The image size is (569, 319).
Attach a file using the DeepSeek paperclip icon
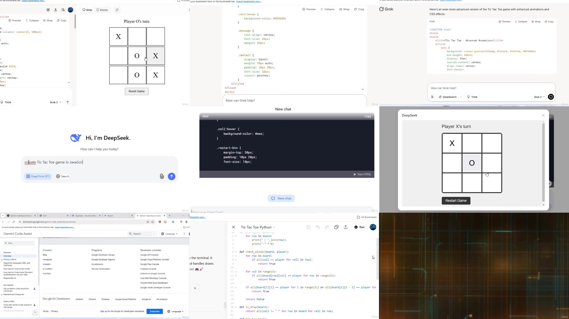pos(162,176)
